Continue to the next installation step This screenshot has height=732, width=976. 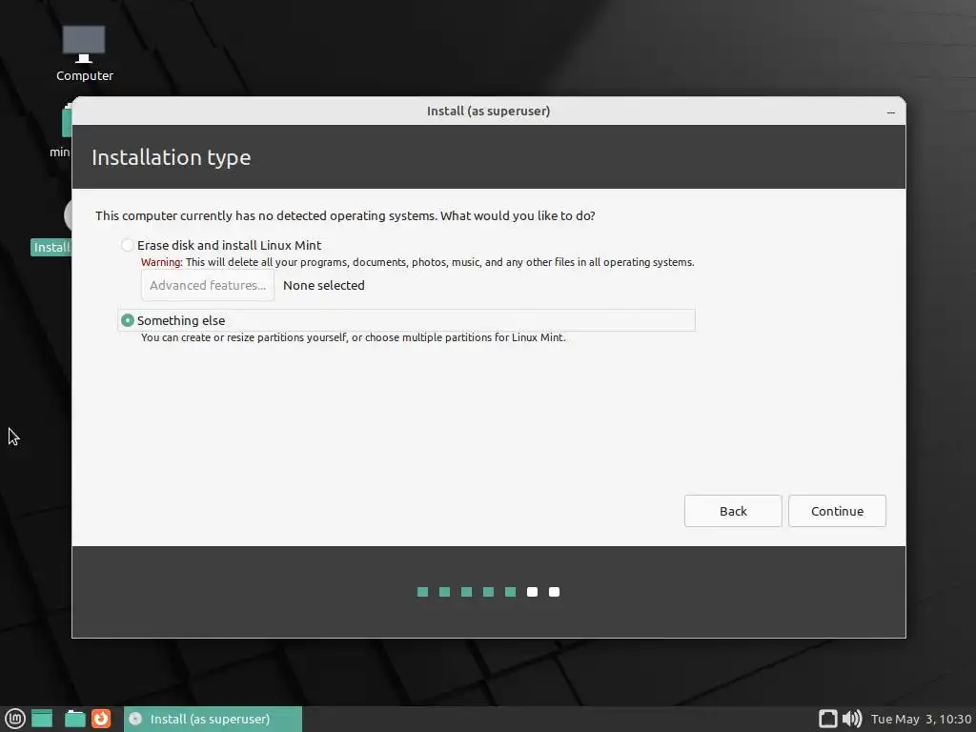[837, 511]
